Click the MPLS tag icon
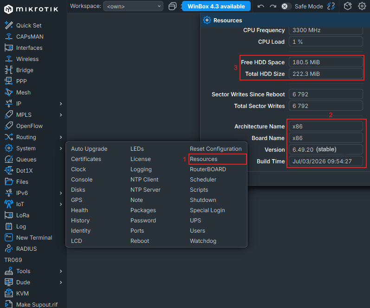 (9, 114)
